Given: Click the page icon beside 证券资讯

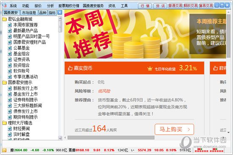Looking at the screenshot, I should 10,60.
